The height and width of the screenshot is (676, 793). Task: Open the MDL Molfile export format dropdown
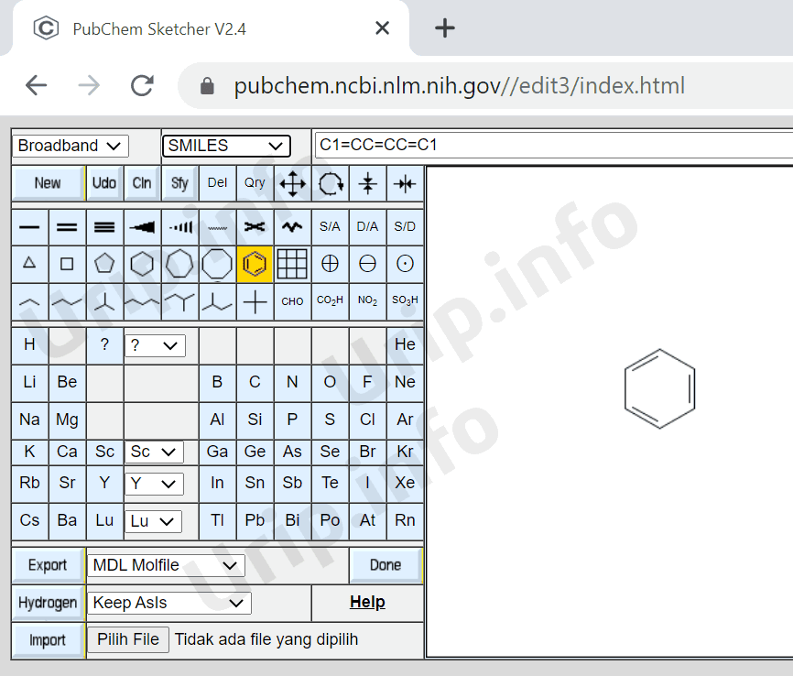tap(165, 565)
